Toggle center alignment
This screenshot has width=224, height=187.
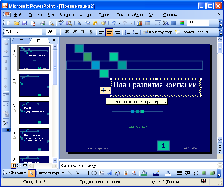(109, 32)
